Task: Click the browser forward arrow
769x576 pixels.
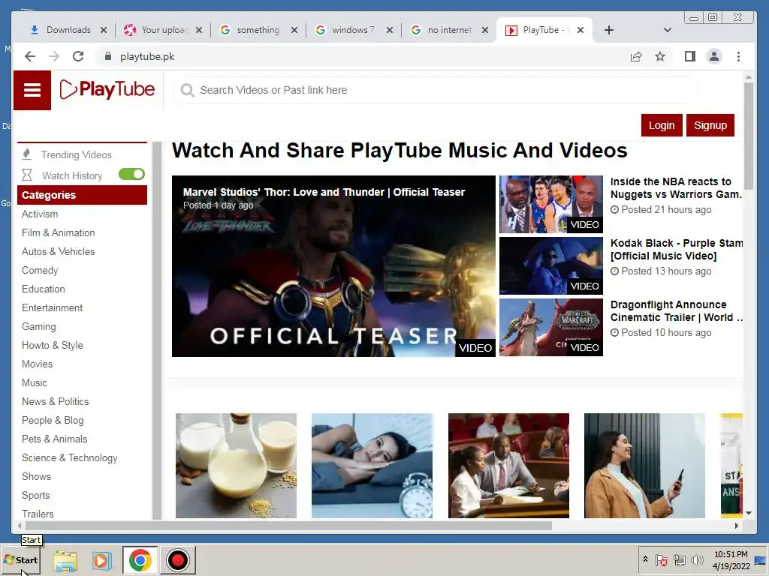Action: [54, 56]
